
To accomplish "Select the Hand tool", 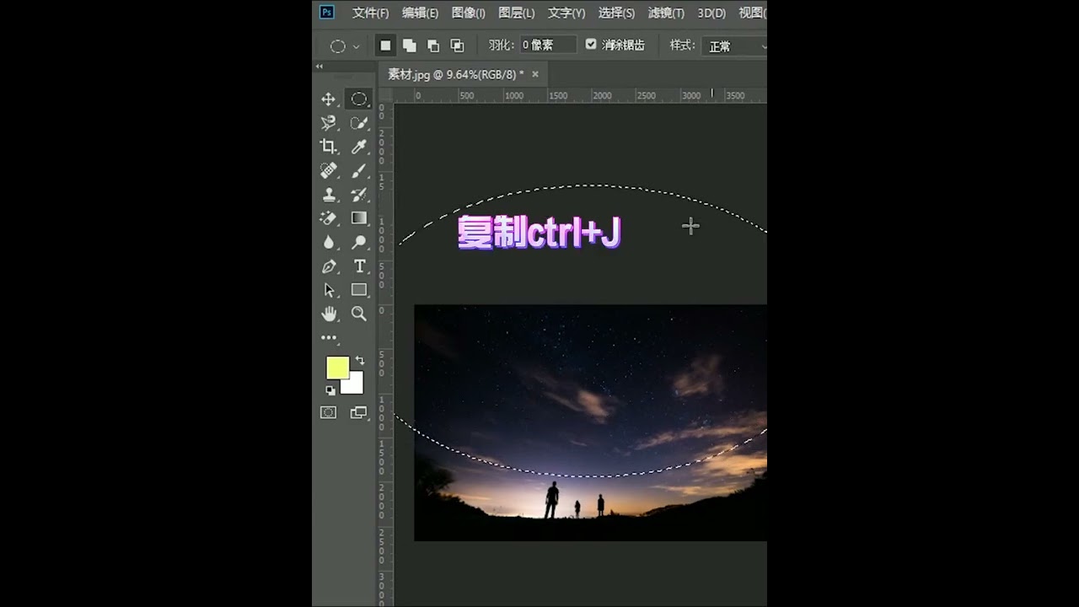I will click(x=329, y=314).
